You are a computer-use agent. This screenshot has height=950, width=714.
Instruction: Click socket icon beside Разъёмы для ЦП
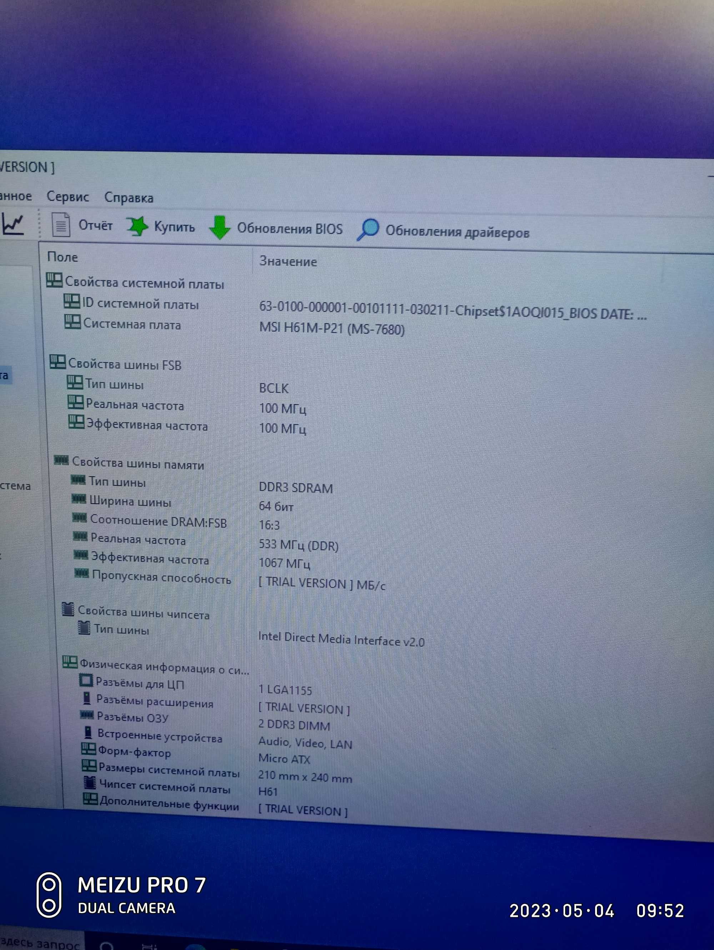[x=86, y=681]
